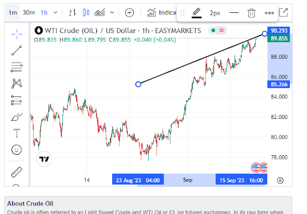Click the right trend line anchor point
This screenshot has height=214, width=307.
264,34
